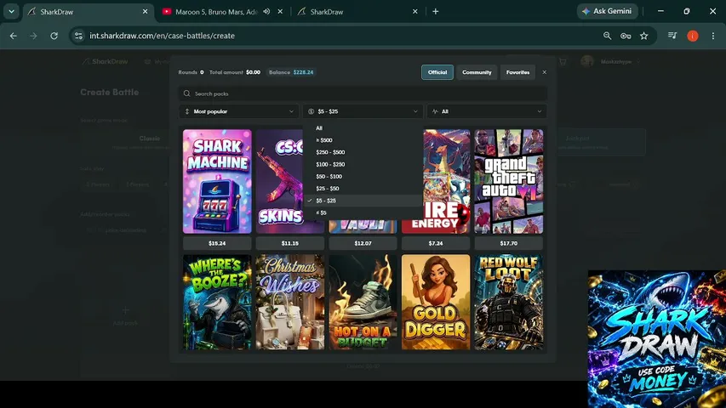Image resolution: width=726 pixels, height=408 pixels.
Task: Open the Chrome profile avatar
Action: pyautogui.click(x=693, y=36)
